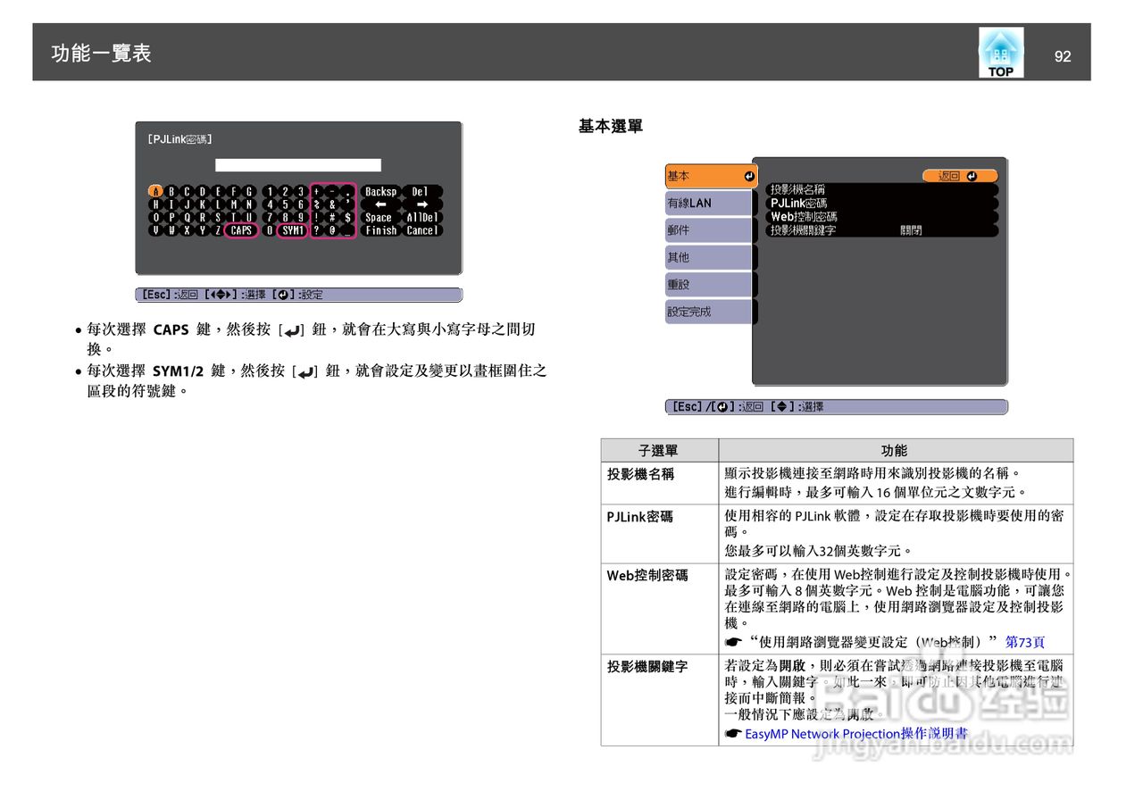
Task: Click the orange 返回 button
Action: pyautogui.click(x=960, y=176)
